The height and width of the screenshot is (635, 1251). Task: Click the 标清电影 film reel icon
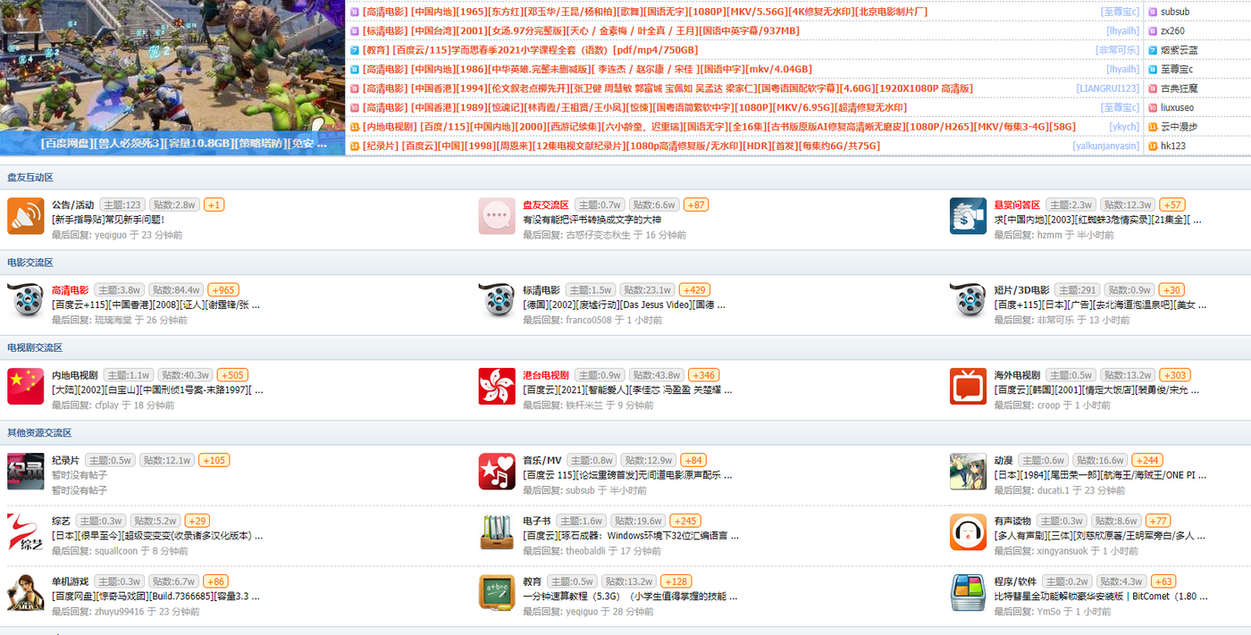click(x=496, y=301)
